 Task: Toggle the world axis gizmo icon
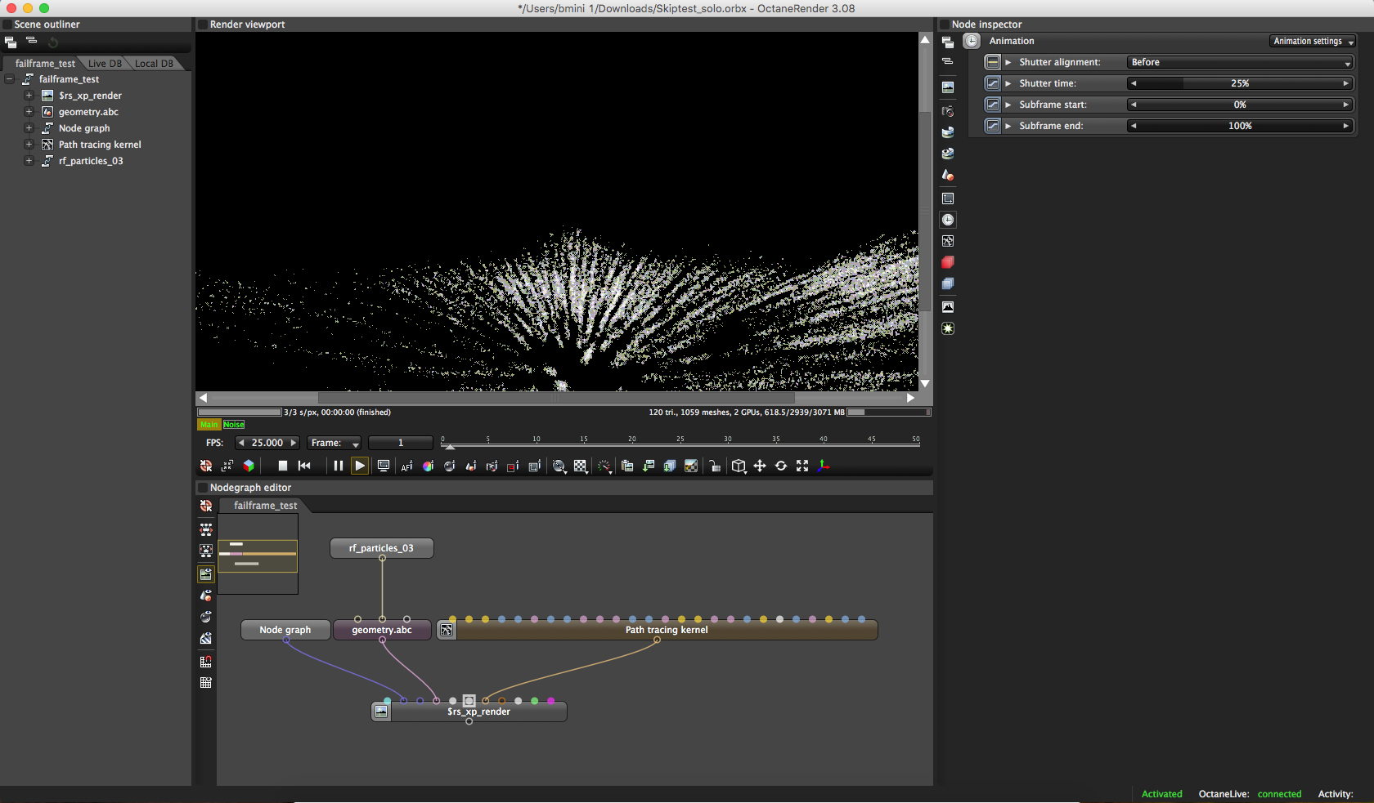pos(824,466)
